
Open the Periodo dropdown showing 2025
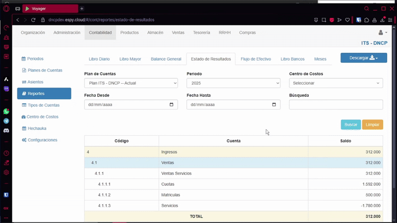tap(233, 83)
